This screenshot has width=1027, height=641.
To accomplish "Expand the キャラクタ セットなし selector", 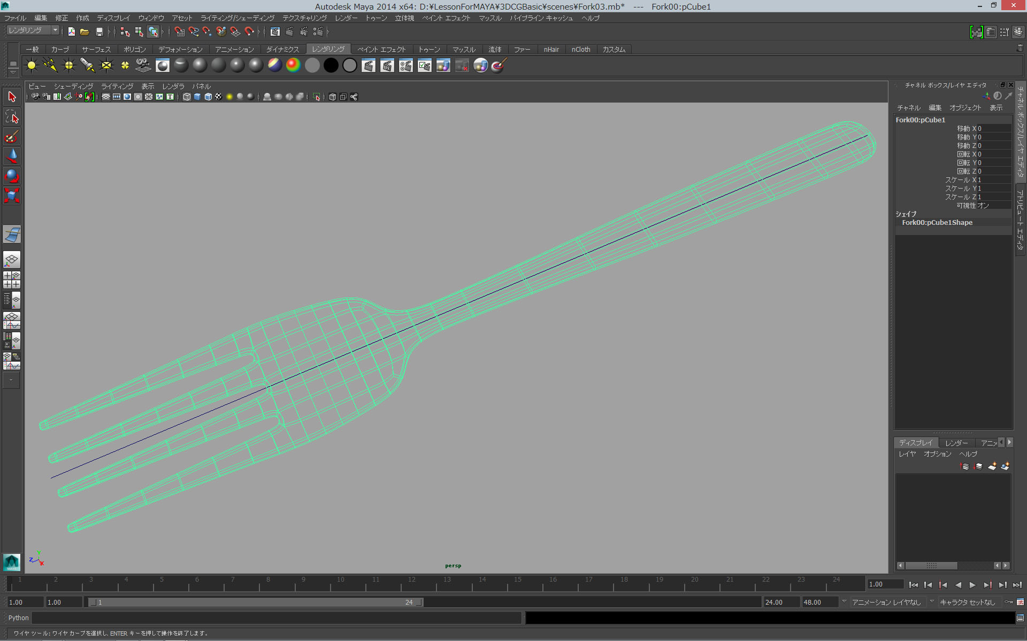I will pos(968,602).
